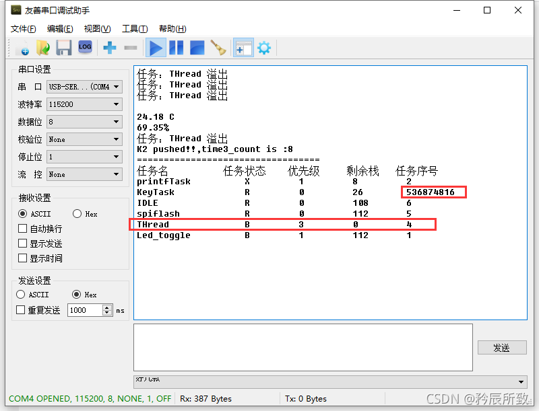Click the KeyTask row name

coord(156,192)
